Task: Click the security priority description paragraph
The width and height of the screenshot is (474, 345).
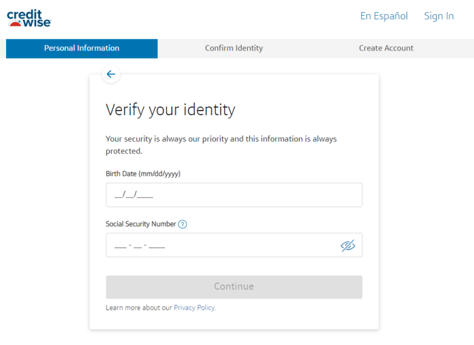Action: point(221,145)
